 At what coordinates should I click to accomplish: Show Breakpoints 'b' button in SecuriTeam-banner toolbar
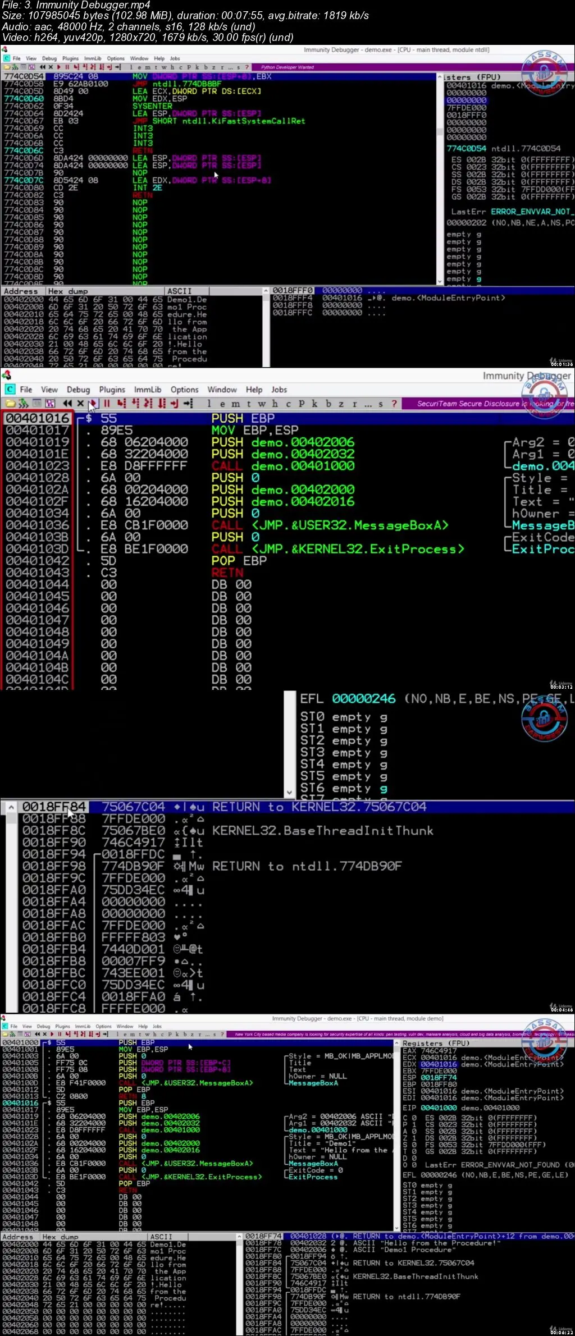(328, 404)
